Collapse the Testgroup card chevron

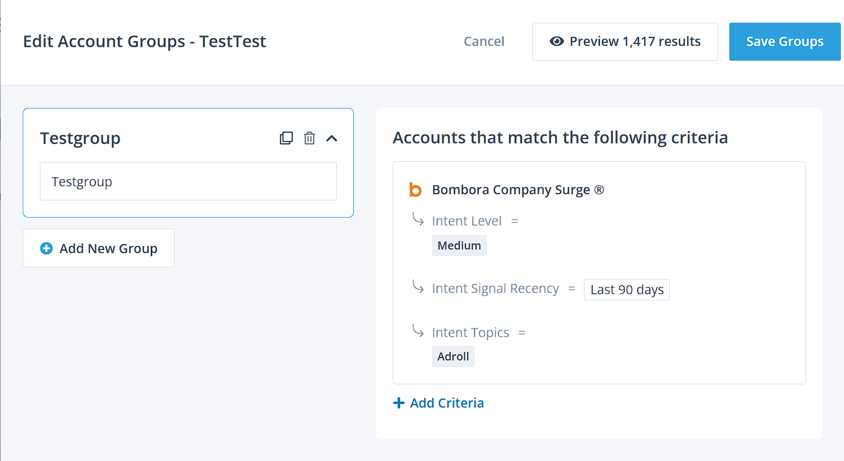[x=332, y=139]
